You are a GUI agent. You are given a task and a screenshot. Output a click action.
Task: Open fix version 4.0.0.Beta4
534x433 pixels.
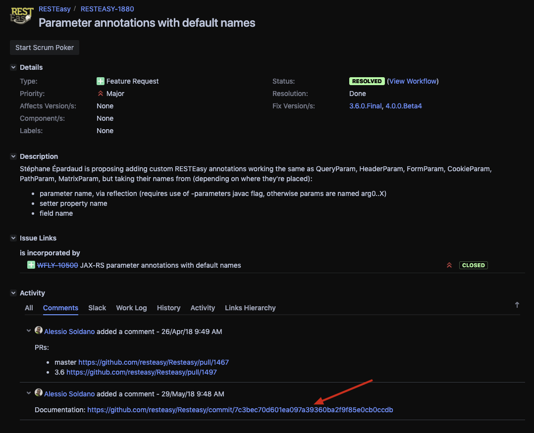pyautogui.click(x=404, y=106)
